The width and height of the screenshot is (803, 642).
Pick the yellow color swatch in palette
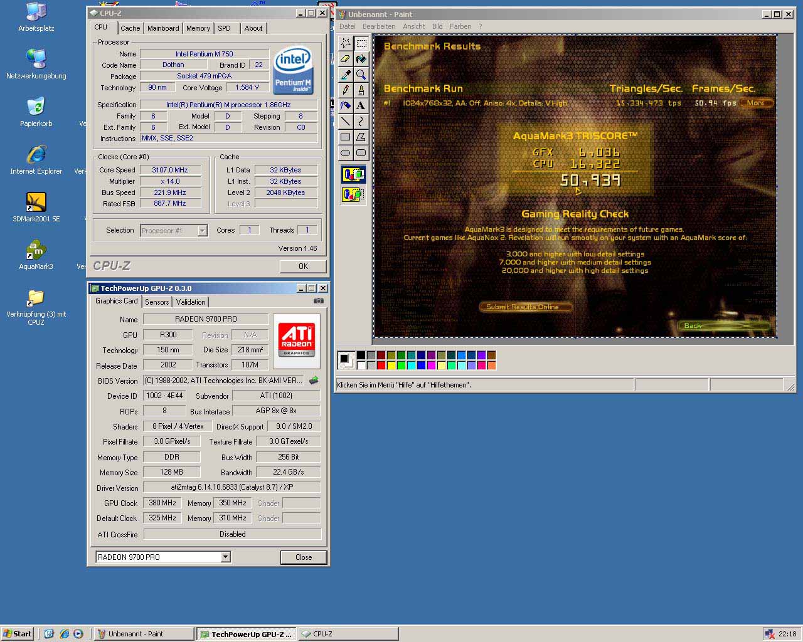click(x=391, y=365)
